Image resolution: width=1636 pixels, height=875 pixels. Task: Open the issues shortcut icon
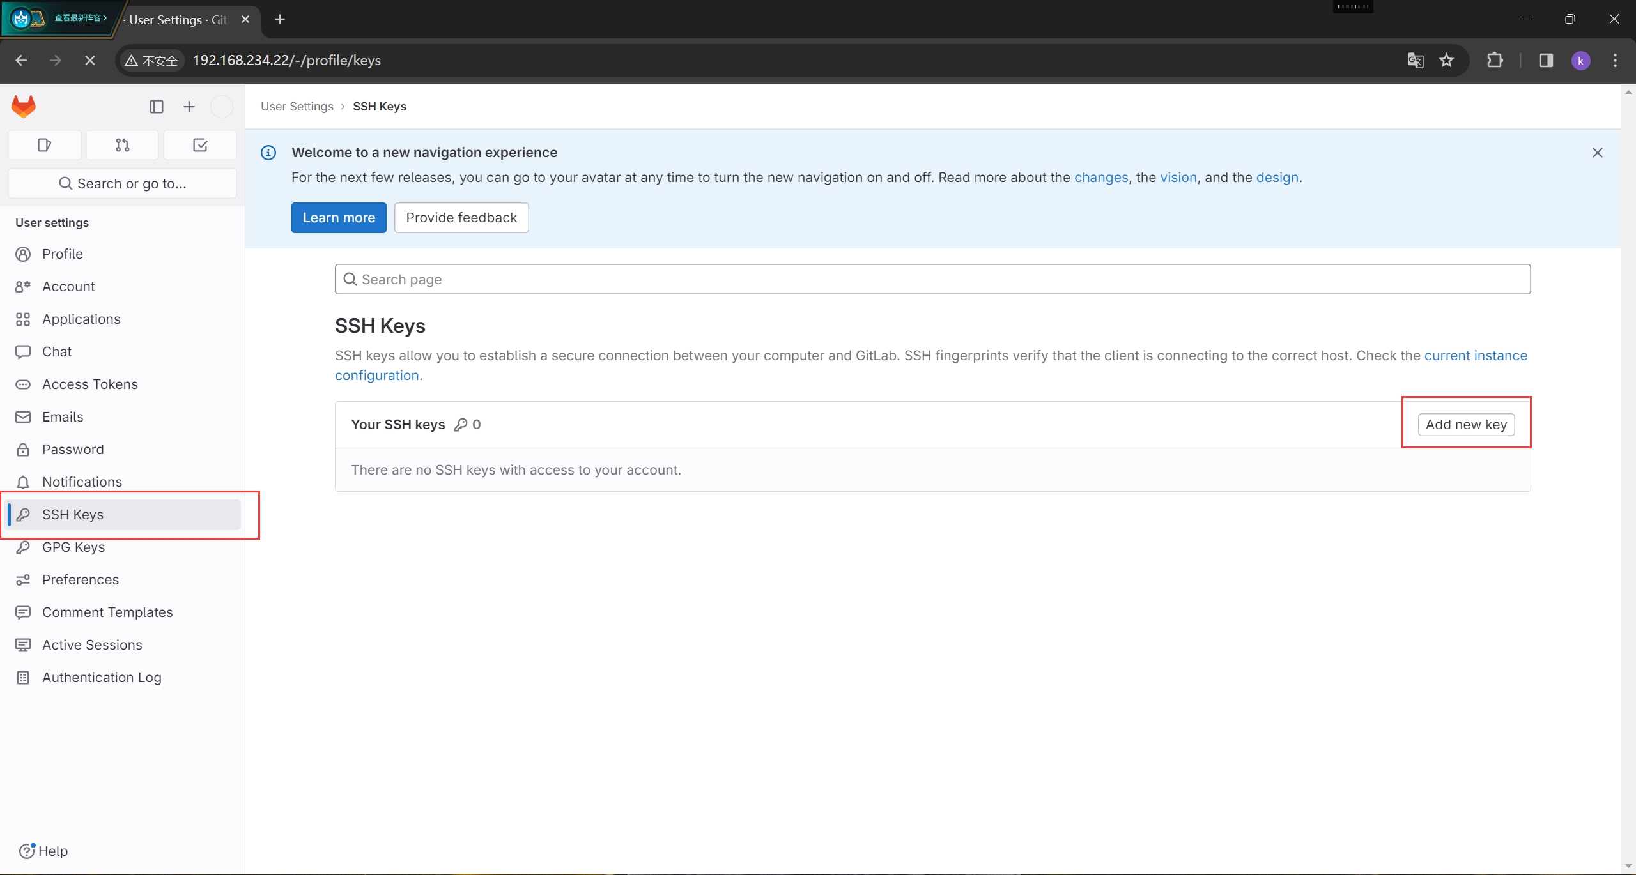coord(44,145)
